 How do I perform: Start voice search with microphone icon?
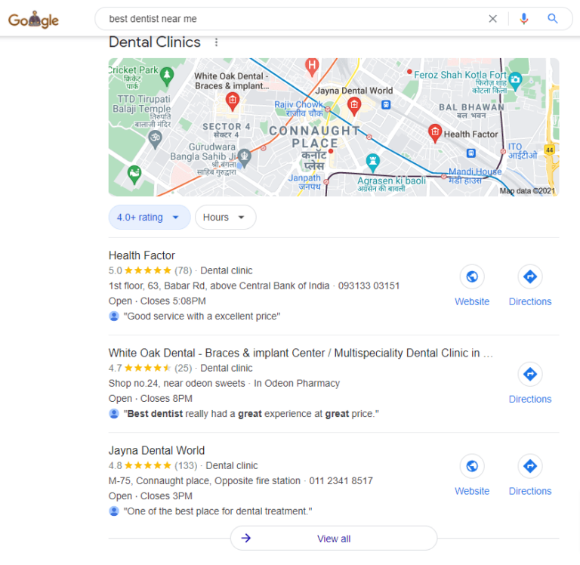click(x=523, y=18)
